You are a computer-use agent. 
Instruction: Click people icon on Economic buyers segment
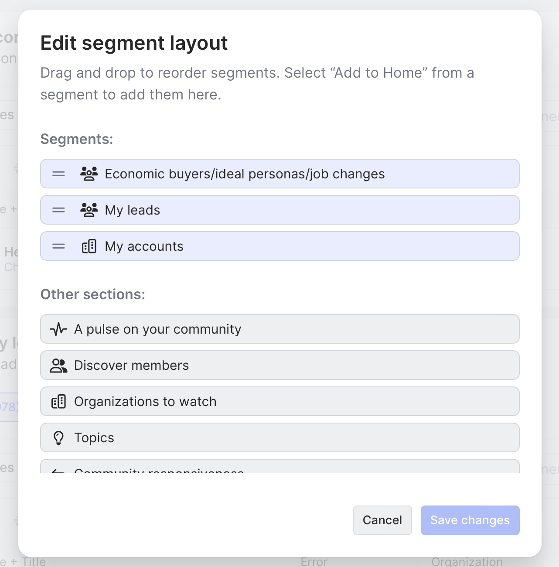click(89, 174)
